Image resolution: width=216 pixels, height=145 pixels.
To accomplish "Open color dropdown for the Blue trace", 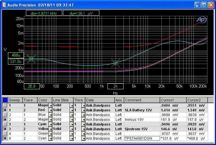I will coord(50,115).
